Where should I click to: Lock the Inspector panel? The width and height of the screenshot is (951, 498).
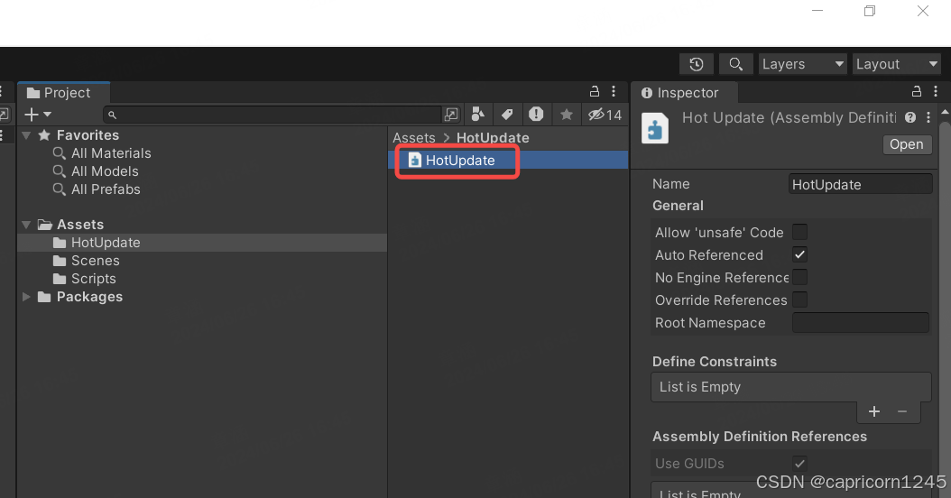pyautogui.click(x=917, y=92)
